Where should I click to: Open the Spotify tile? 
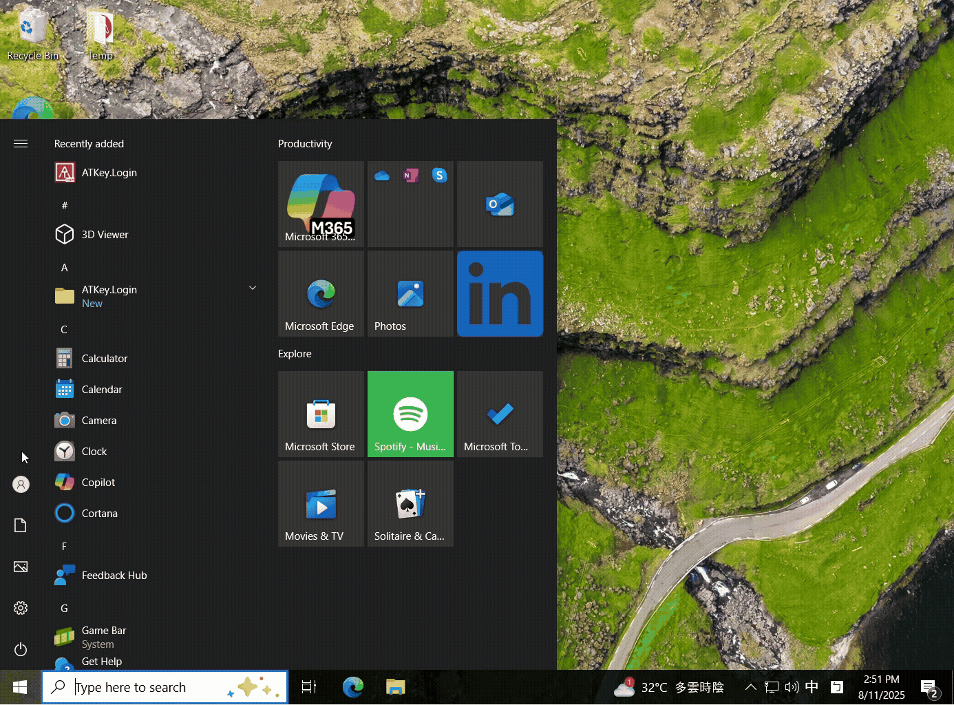tap(410, 414)
